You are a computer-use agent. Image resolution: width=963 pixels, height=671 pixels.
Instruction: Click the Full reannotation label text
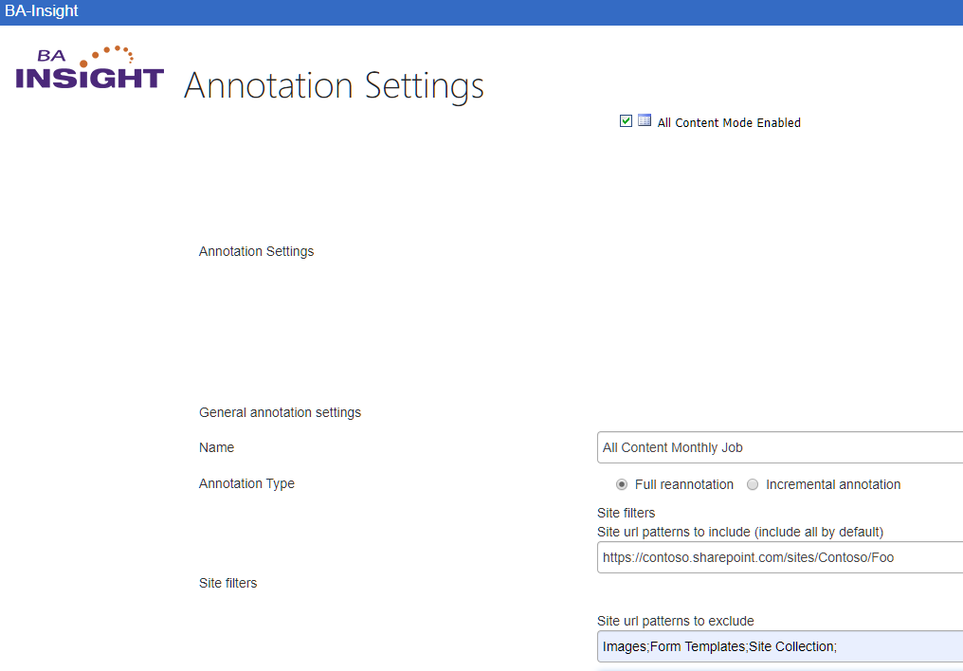pos(684,484)
